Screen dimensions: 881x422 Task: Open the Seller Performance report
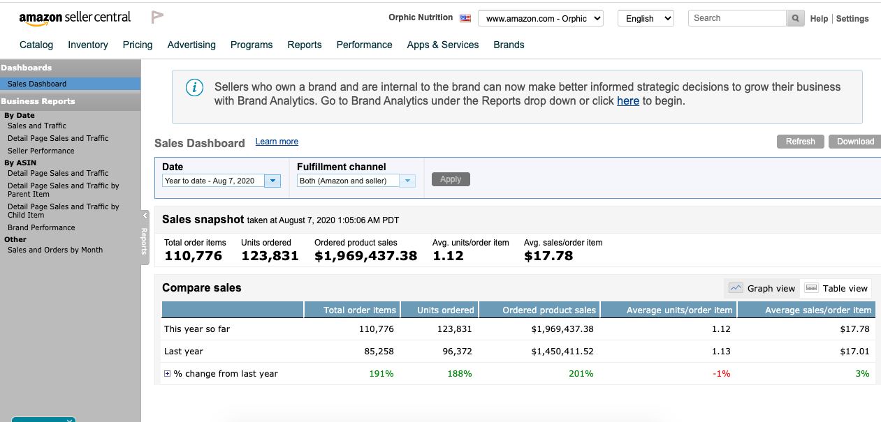pos(41,151)
